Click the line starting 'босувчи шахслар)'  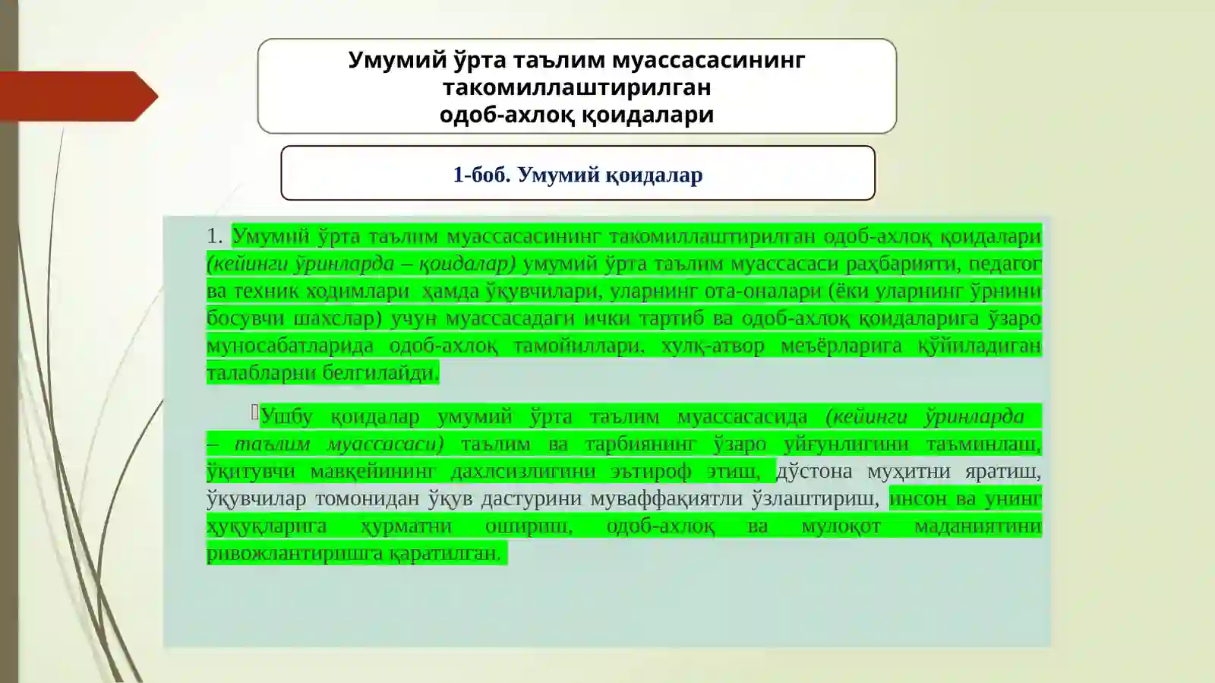pos(624,318)
